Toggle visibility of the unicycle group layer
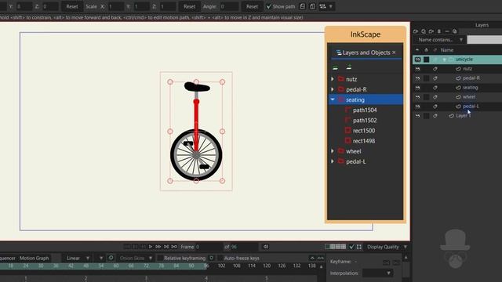 pos(417,60)
